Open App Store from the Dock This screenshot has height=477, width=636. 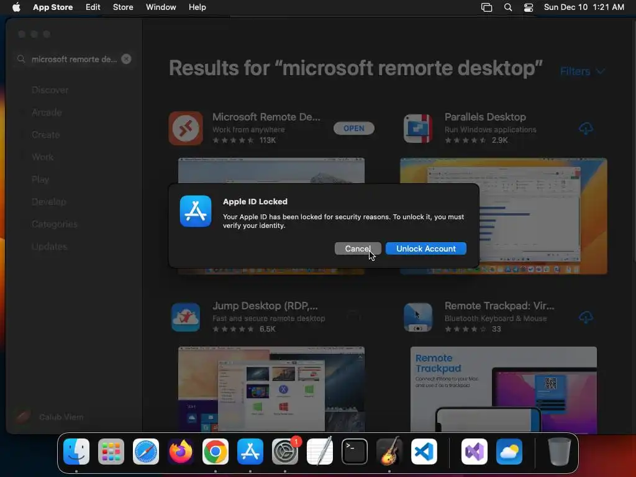coord(250,452)
